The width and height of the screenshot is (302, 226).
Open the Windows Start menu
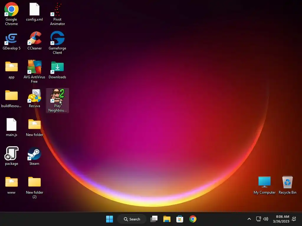pos(110,219)
